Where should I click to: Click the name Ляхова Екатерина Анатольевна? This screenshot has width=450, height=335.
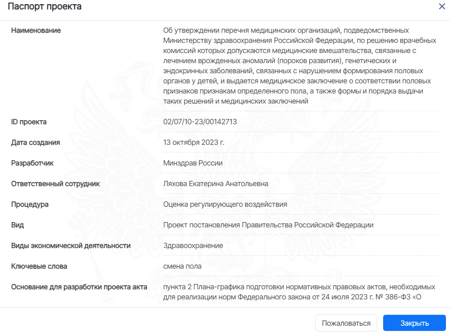[216, 184]
